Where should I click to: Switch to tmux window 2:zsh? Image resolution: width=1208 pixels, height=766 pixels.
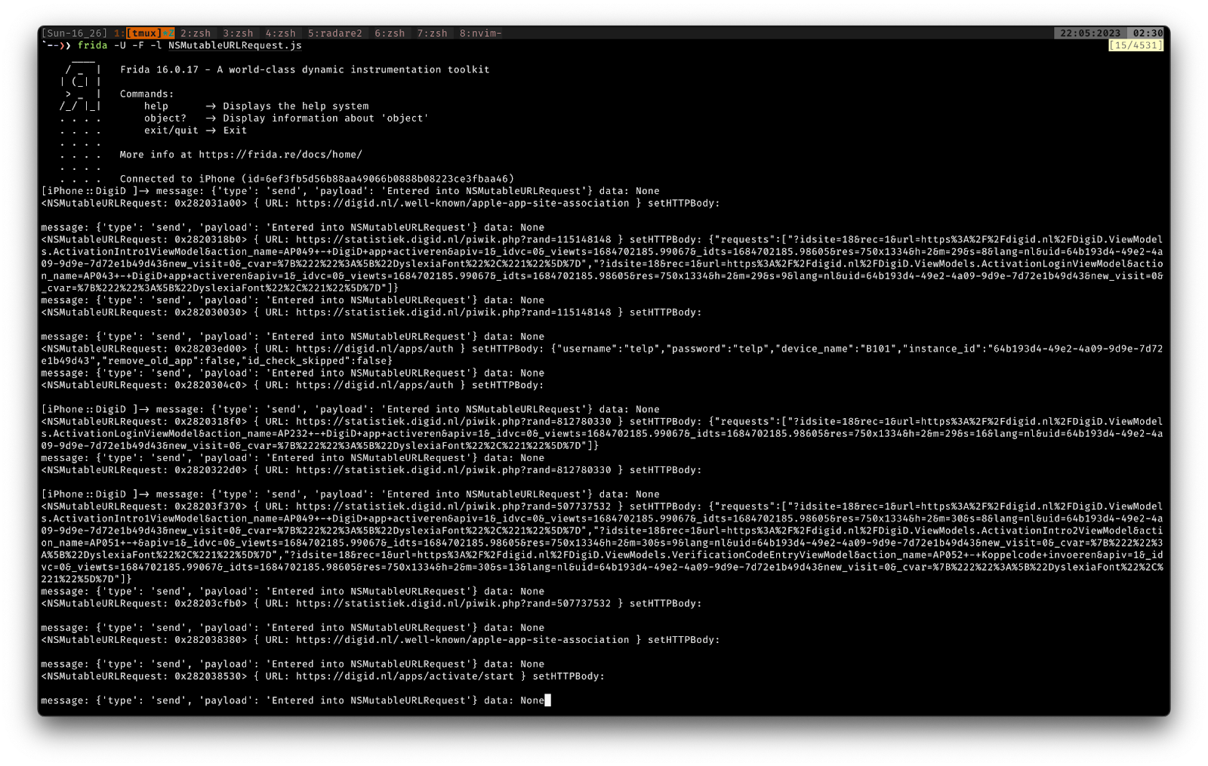click(x=196, y=33)
